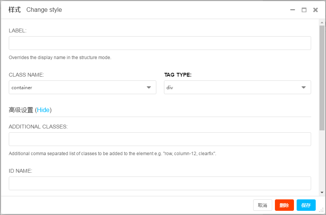
Task: Expand the CLASS NAME dropdown arrow
Action: 149,87
